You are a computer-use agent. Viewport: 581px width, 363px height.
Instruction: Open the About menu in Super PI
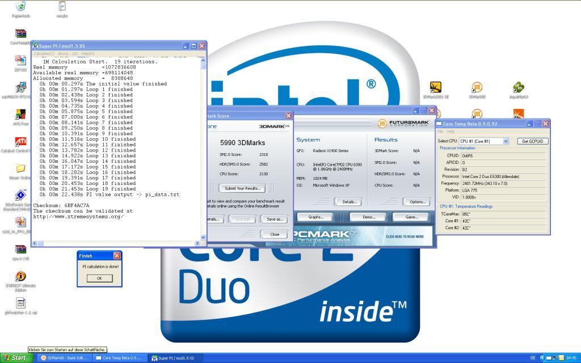click(68, 54)
